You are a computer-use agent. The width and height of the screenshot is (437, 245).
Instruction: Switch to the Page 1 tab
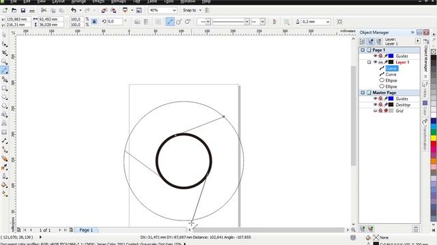(86, 230)
